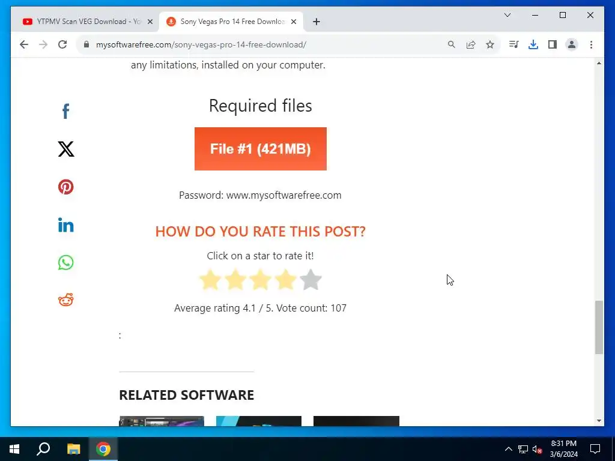Open Chrome's three-dot menu

pos(591,44)
